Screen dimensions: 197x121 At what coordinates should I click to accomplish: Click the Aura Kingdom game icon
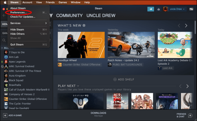[6, 76]
